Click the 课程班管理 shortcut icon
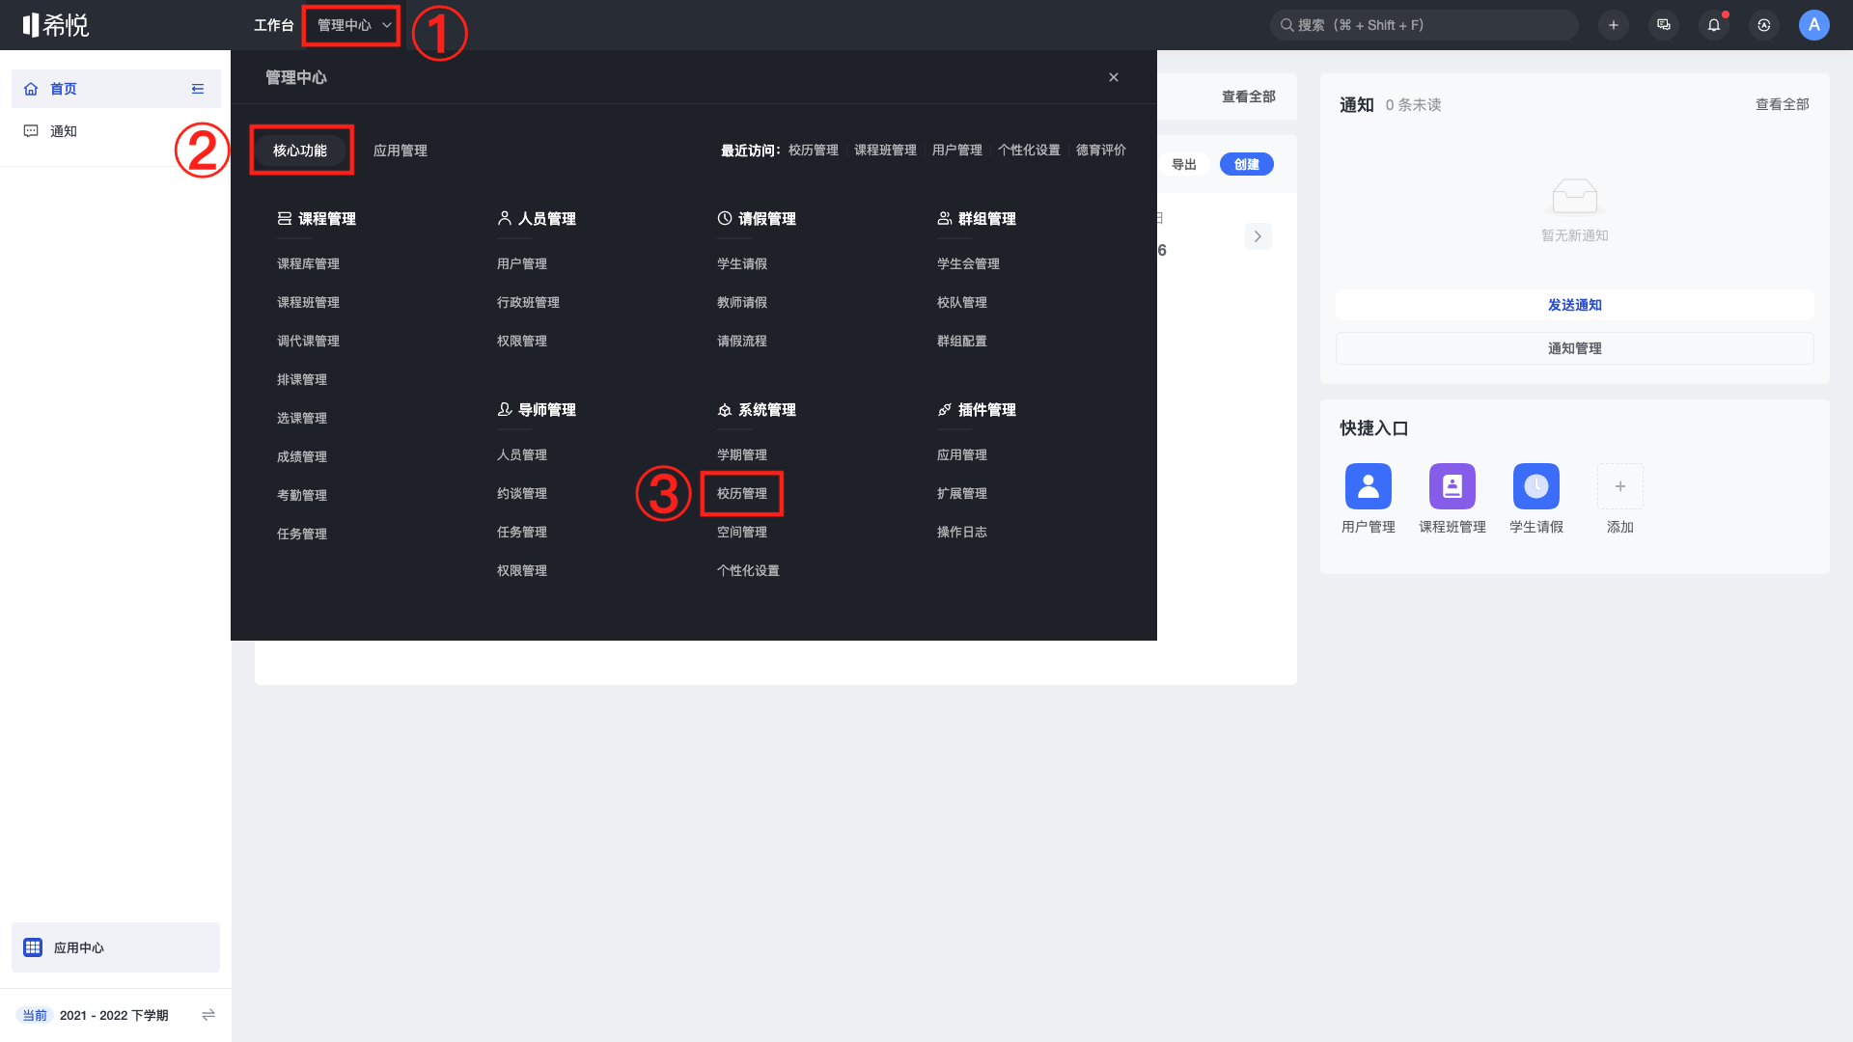This screenshot has height=1042, width=1853. tap(1452, 486)
